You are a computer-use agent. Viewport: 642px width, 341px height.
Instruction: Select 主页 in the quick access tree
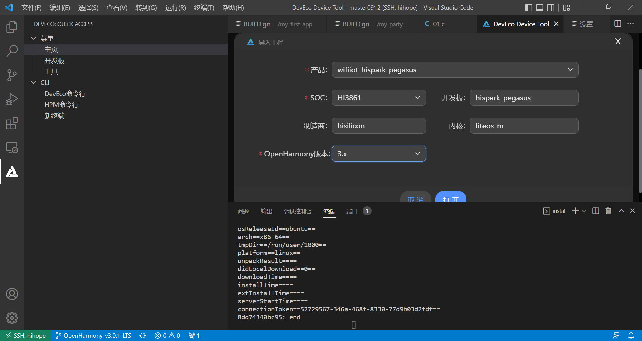tap(126, 49)
